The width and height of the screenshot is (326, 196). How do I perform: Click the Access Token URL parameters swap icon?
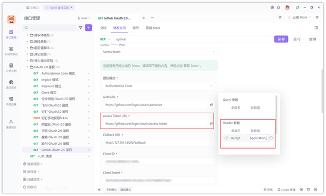click(x=211, y=124)
